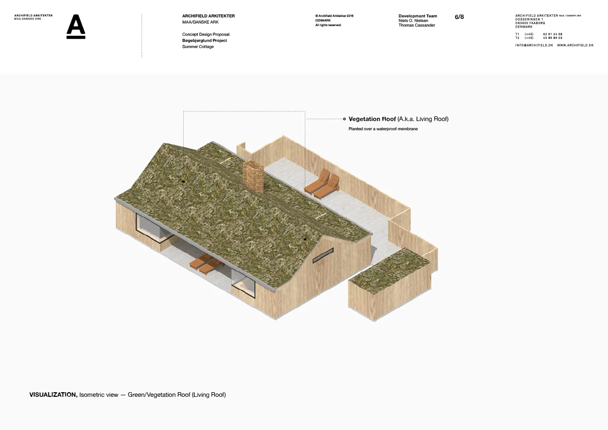Screen dimensions: 608x430
Task: Click the "Development Team" heading
Action: (x=418, y=16)
